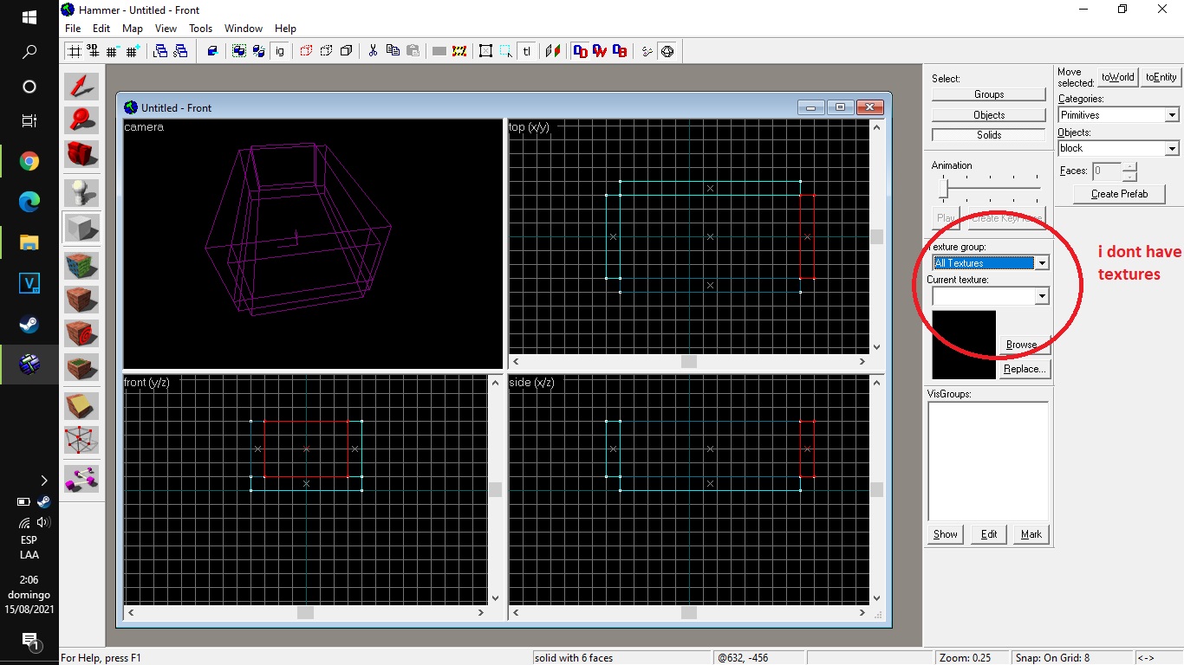Edit cordon bounds (yellow striped icon)
1184x665 pixels.
click(x=459, y=51)
